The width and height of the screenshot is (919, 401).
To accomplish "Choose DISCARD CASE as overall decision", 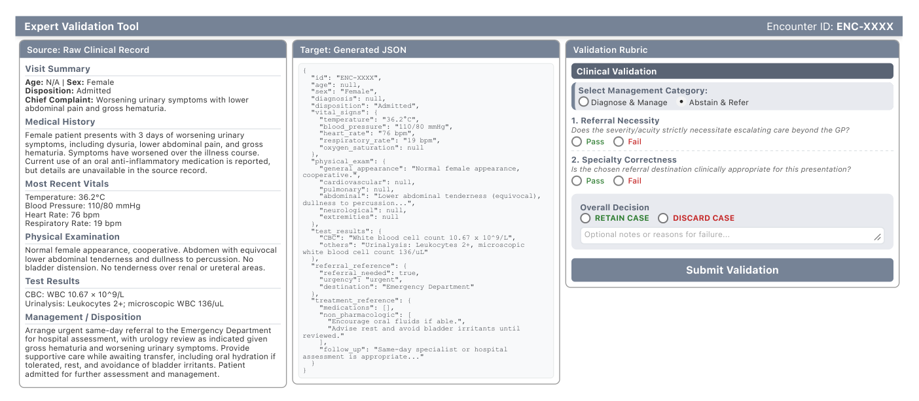I will [663, 218].
